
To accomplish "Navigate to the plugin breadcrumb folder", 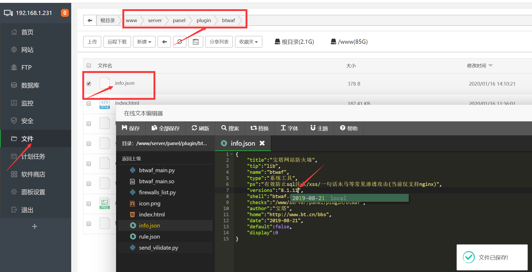I will (x=203, y=21).
